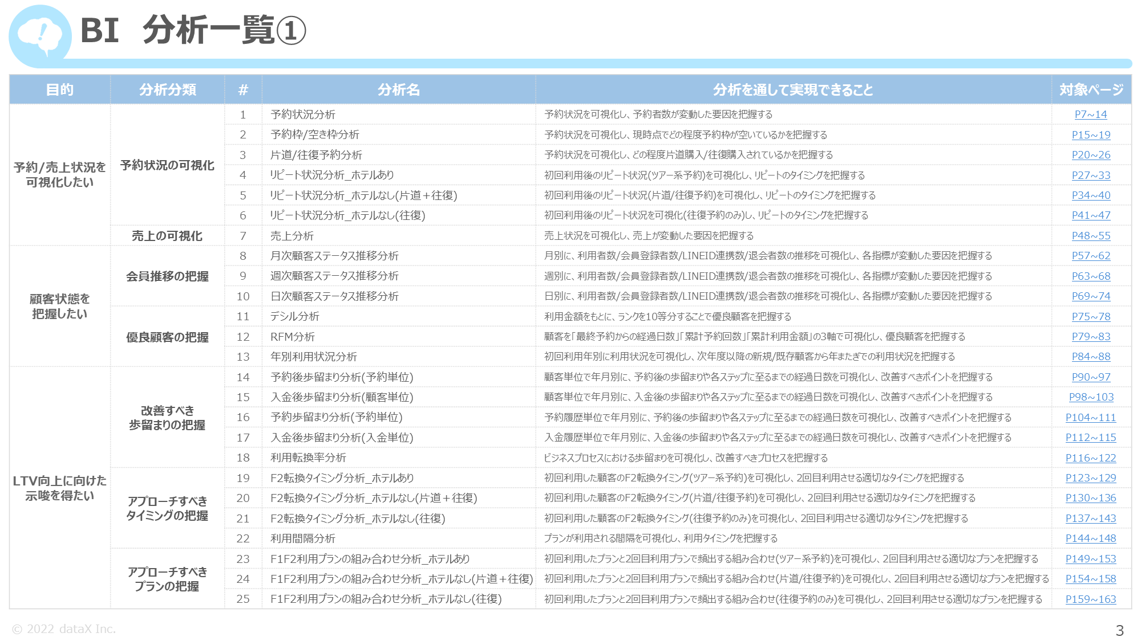The height and width of the screenshot is (641, 1141).
Task: Follow the P34~40 link
Action: tap(1091, 195)
